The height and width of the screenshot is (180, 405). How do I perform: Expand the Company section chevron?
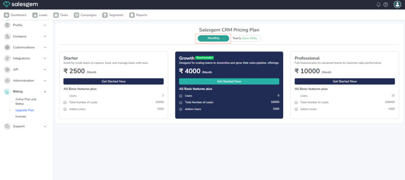45,36
